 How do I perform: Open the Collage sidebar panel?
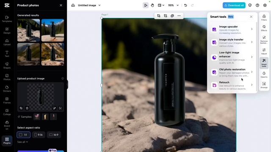click(x=7, y=112)
